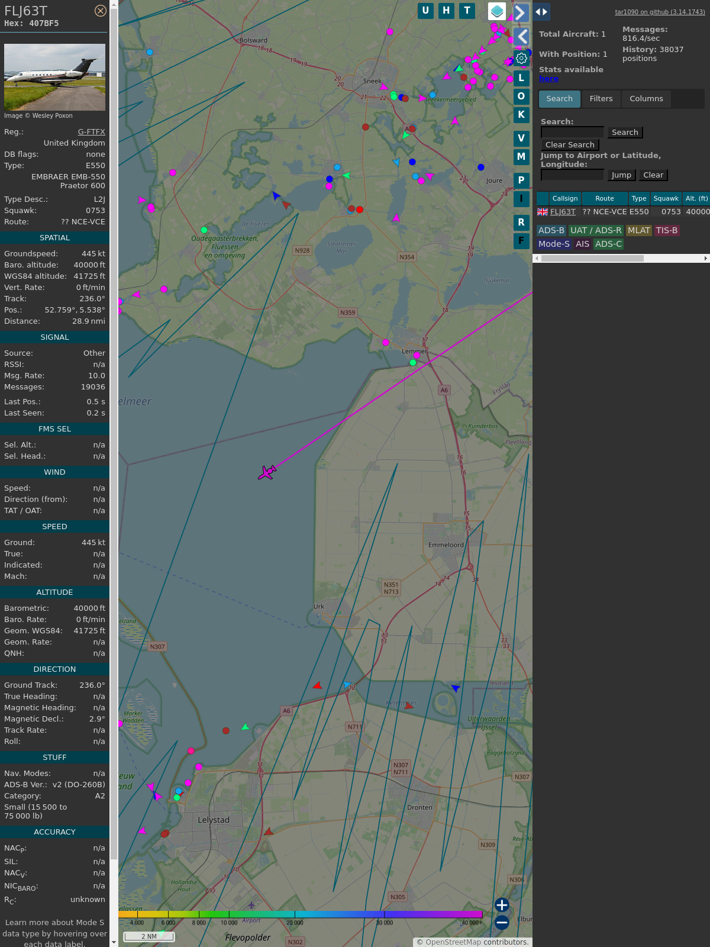Click the settings gear icon on map
The image size is (710, 947).
coord(521,58)
